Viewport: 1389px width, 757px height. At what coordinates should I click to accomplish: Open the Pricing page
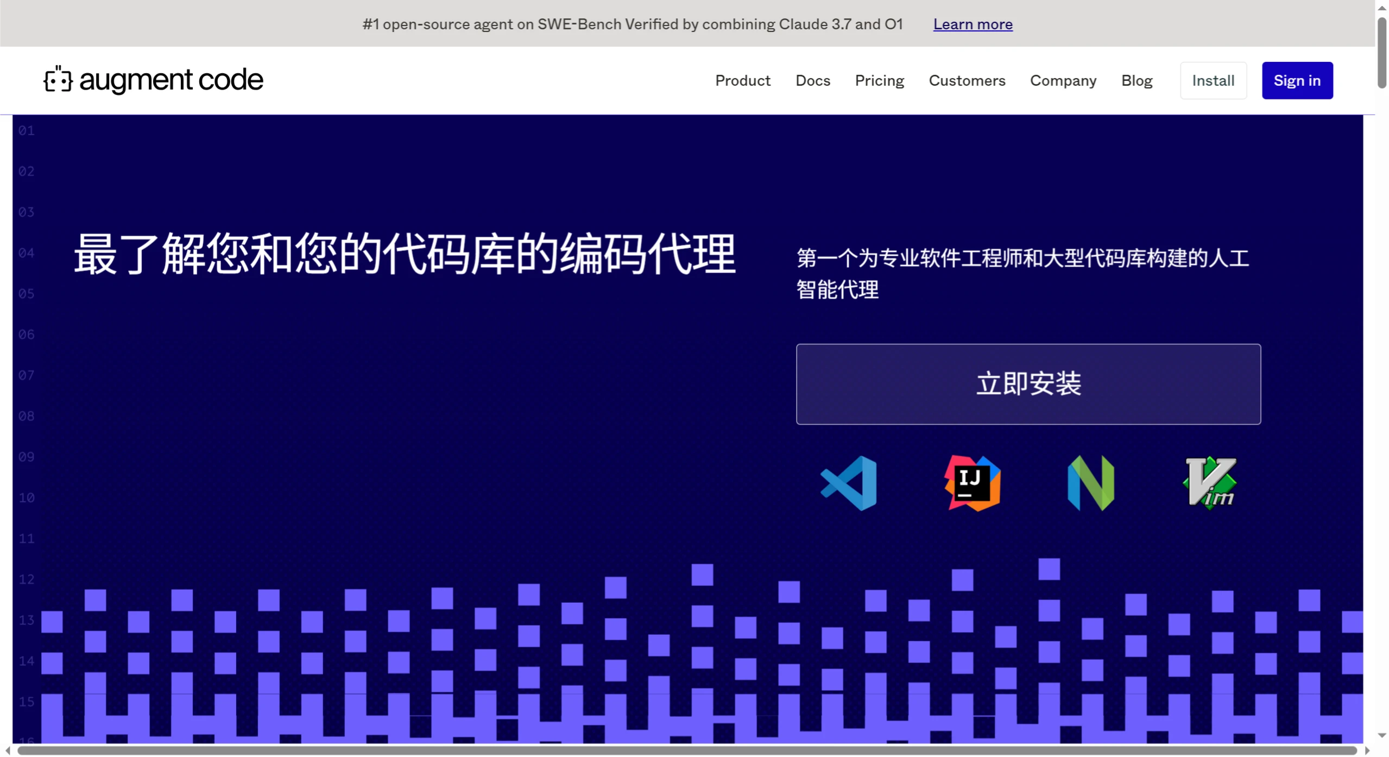[879, 80]
